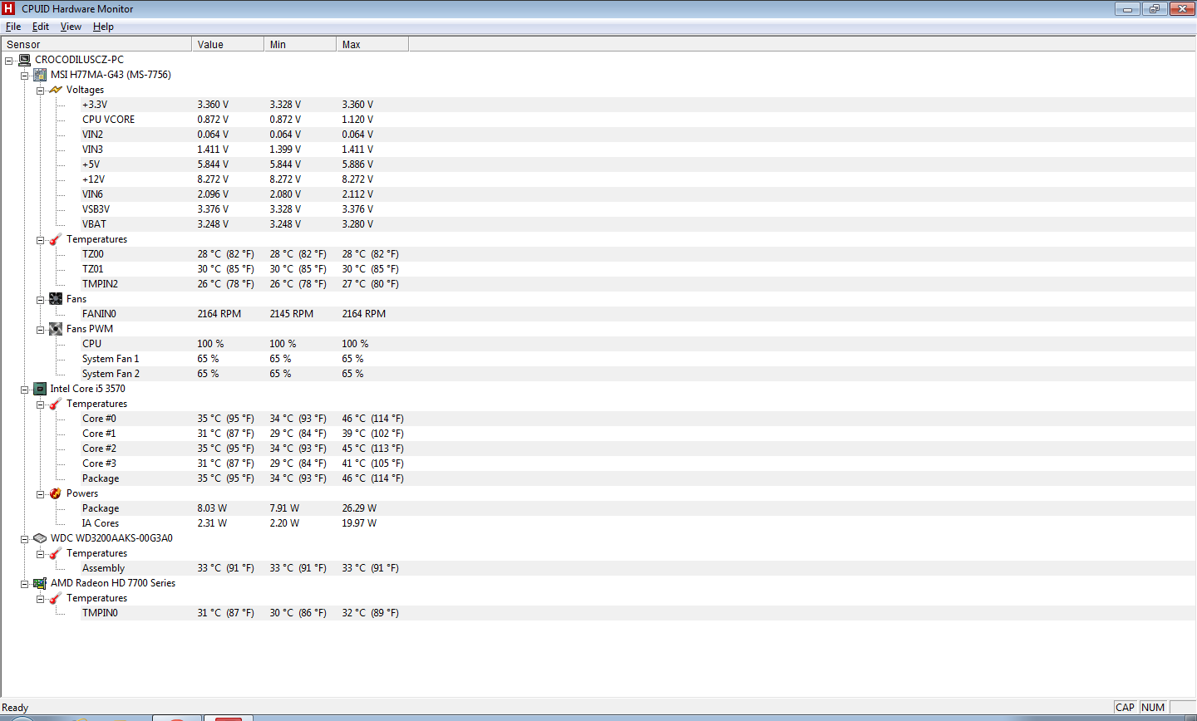
Task: Click the fan icon beside Fans PWM
Action: [x=56, y=329]
